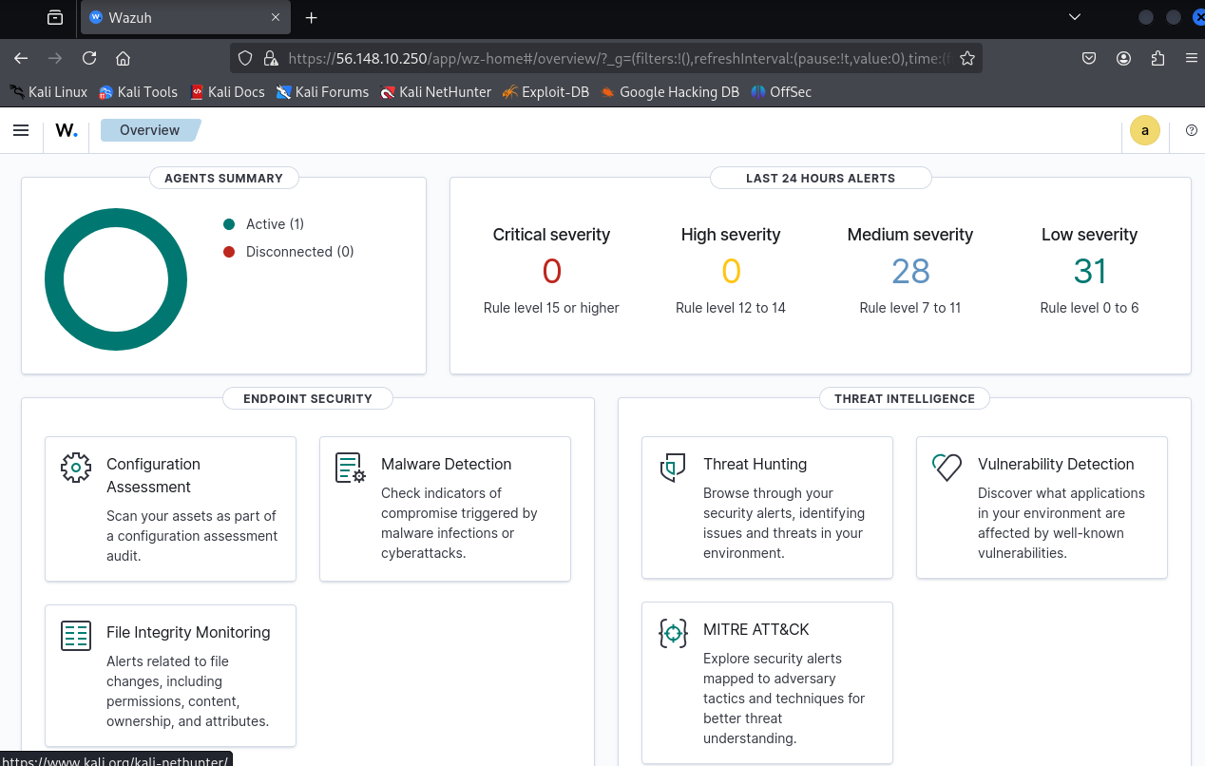Select the Wazuh browser tab
1205x766 pixels.
coord(186,17)
